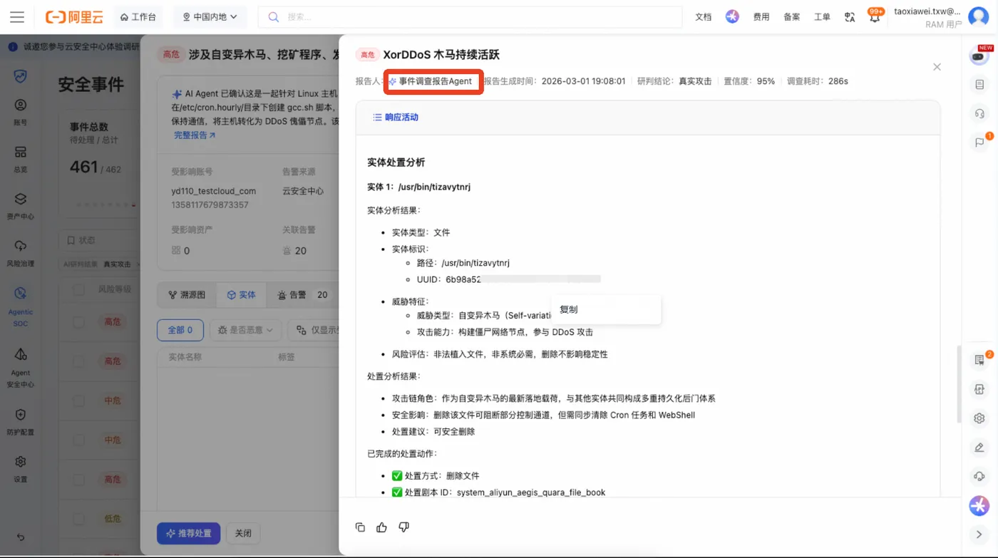This screenshot has height=558, width=998.
Task: Click the pencil edit icon in right sidebar
Action: click(979, 448)
